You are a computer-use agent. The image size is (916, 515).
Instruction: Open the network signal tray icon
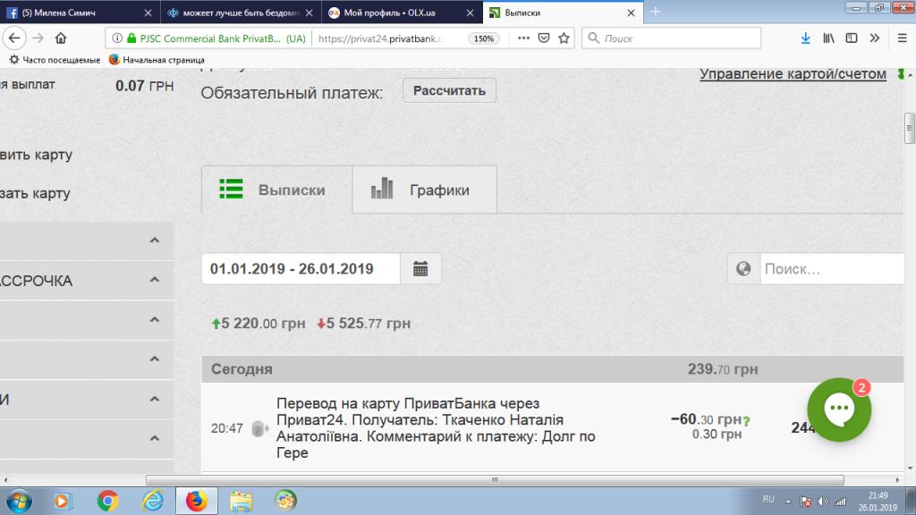840,502
